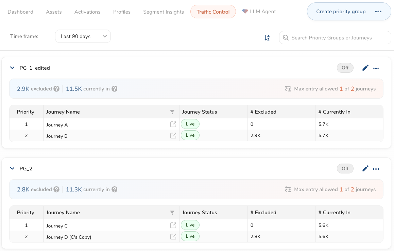Collapse the PG_1_edited priority group

13,68
